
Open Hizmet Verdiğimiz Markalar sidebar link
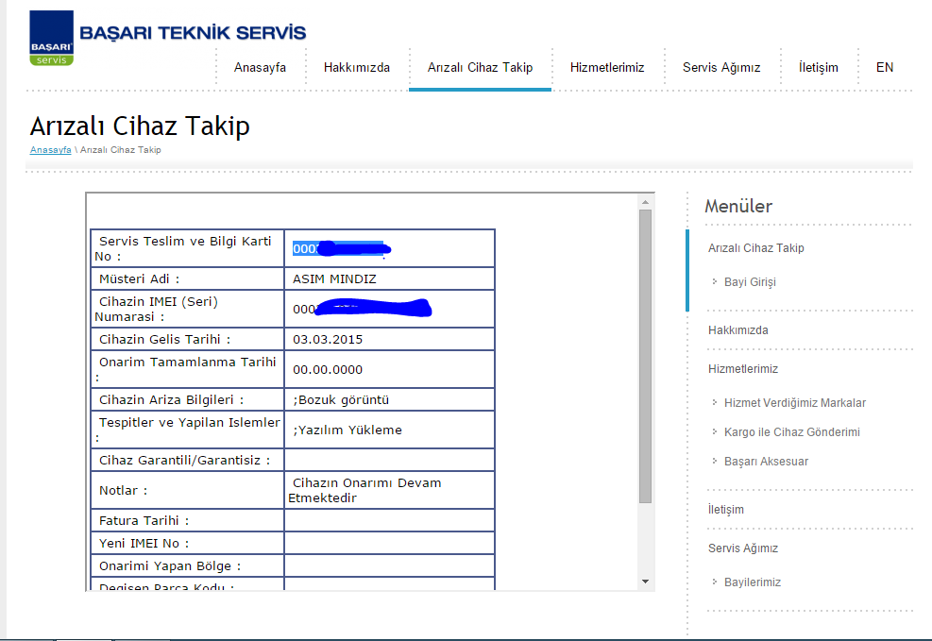click(x=795, y=403)
